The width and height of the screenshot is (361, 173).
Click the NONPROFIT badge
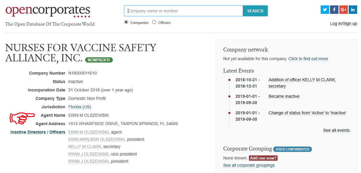click(x=99, y=60)
